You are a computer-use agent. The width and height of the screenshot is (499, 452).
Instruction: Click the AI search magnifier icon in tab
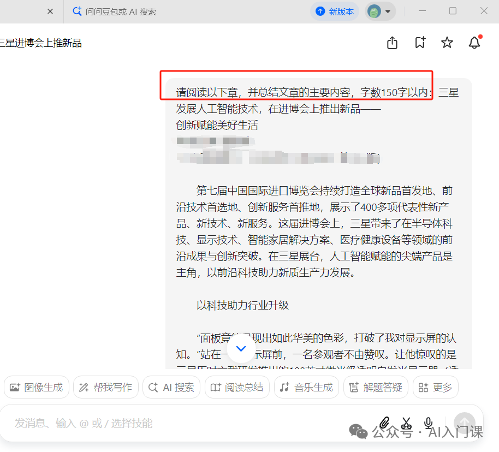click(x=77, y=11)
